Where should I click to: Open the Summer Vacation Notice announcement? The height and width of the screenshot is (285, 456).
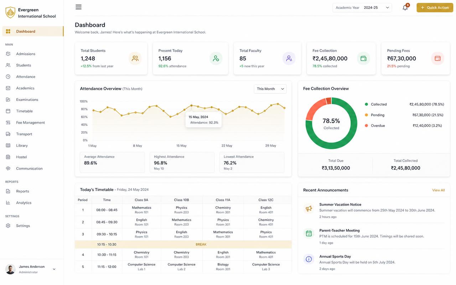coord(374,210)
